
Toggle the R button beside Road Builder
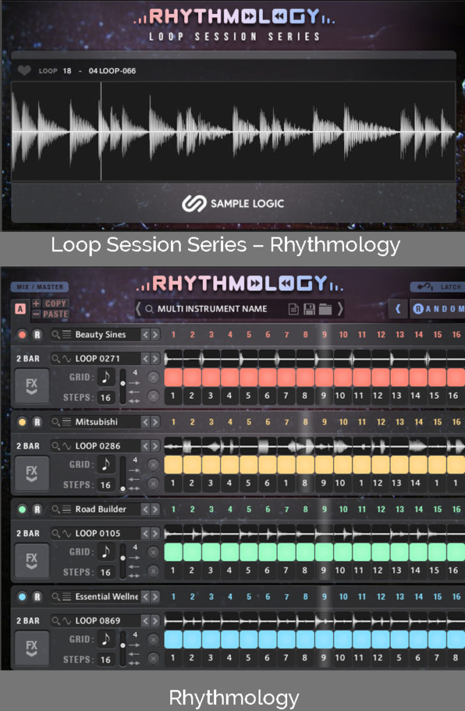click(38, 509)
